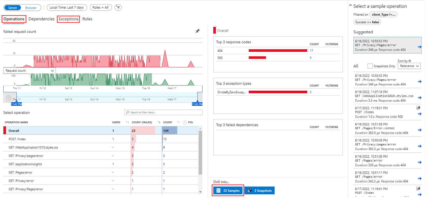Switch to Browser view toggle

point(31,8)
